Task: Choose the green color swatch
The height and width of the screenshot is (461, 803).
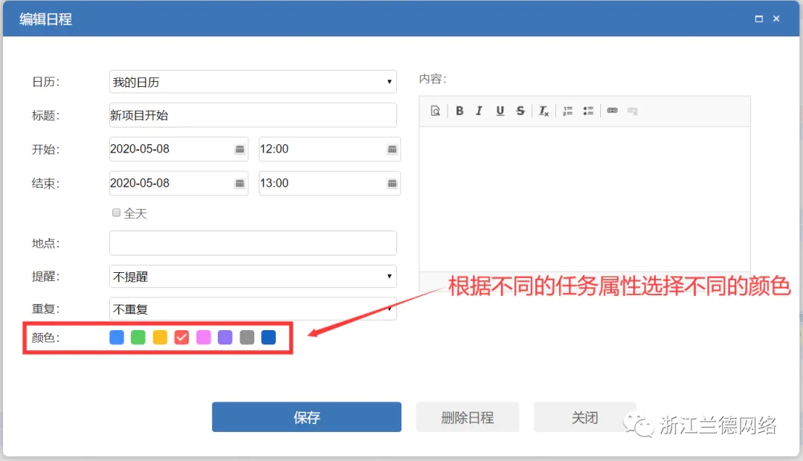Action: click(138, 338)
